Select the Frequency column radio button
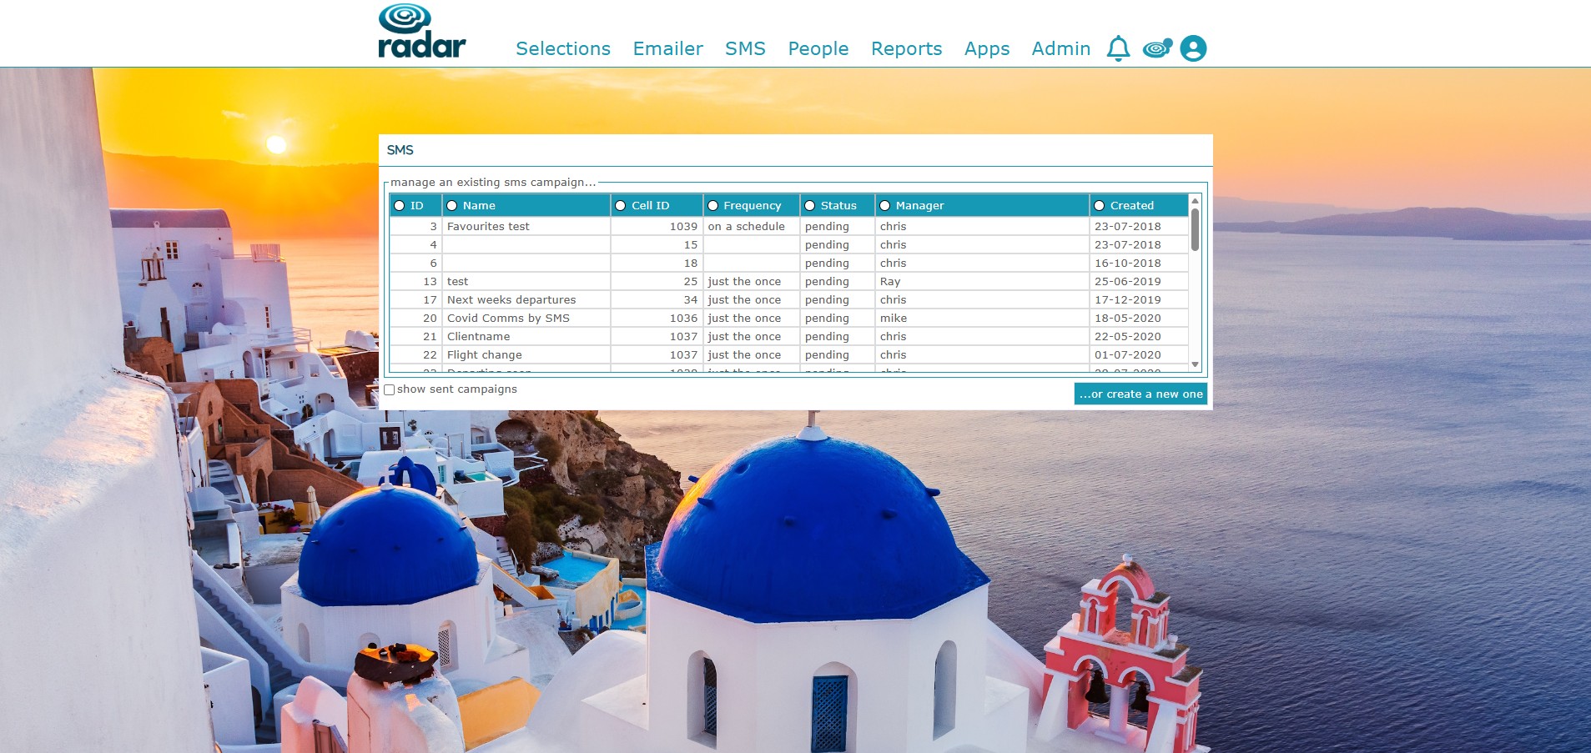 pyautogui.click(x=712, y=206)
